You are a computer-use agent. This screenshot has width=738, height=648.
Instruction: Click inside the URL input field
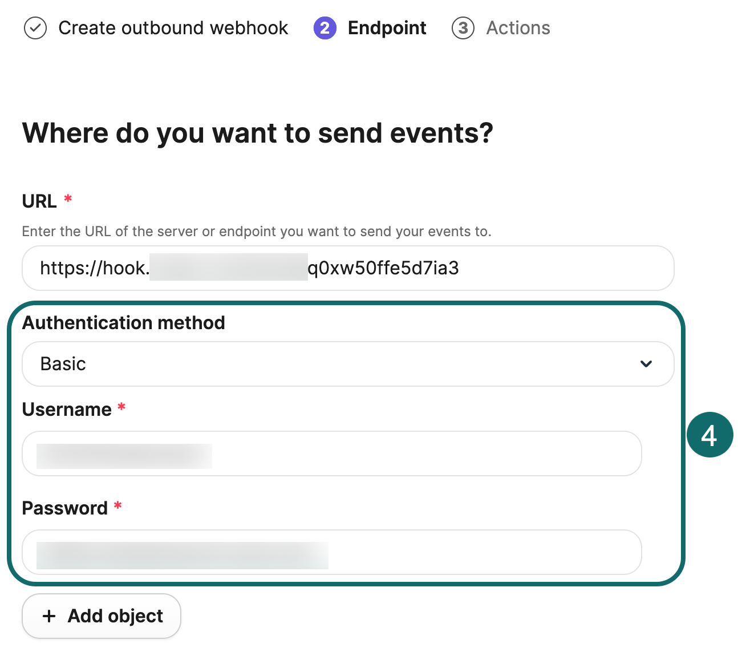click(x=348, y=268)
